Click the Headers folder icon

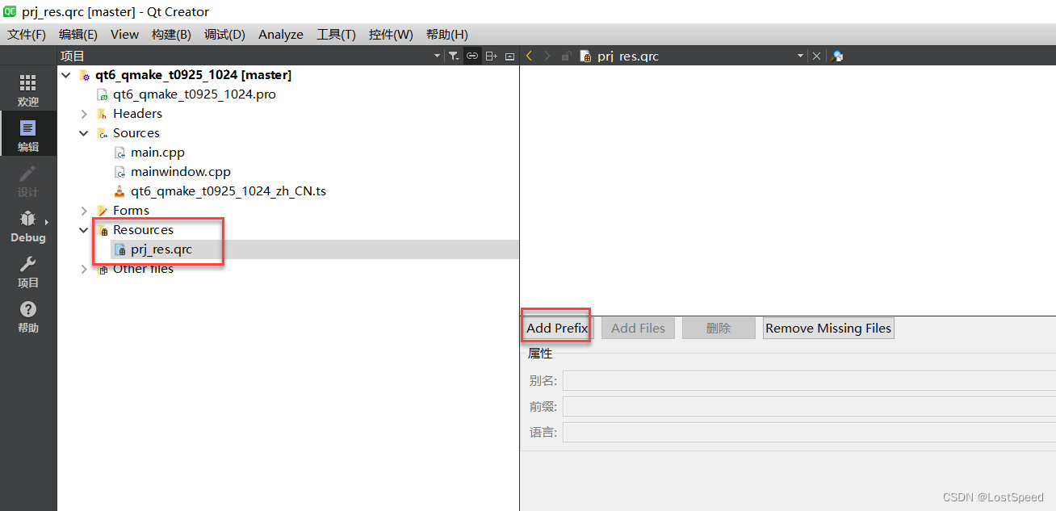pyautogui.click(x=102, y=114)
